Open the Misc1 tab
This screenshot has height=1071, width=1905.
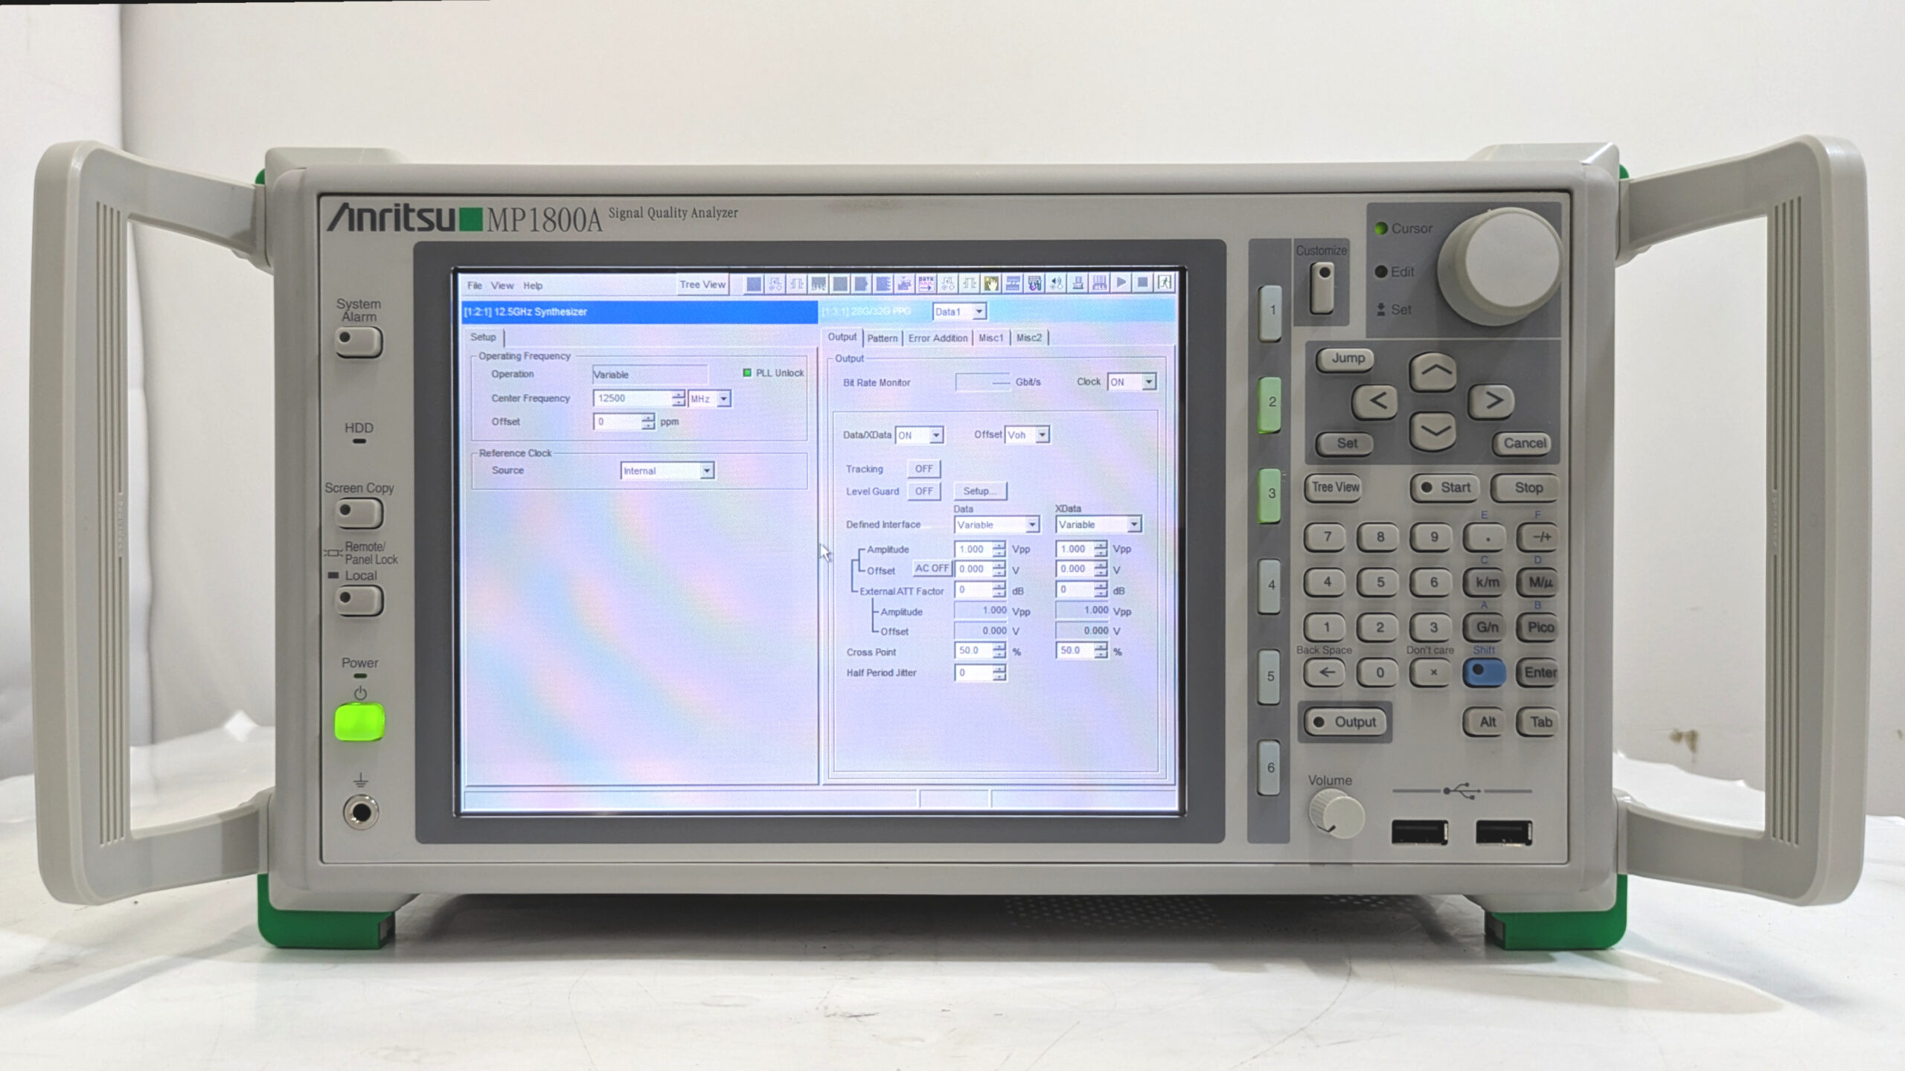coord(990,338)
